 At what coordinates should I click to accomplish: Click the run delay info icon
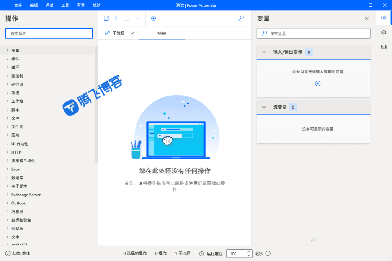coord(268,253)
